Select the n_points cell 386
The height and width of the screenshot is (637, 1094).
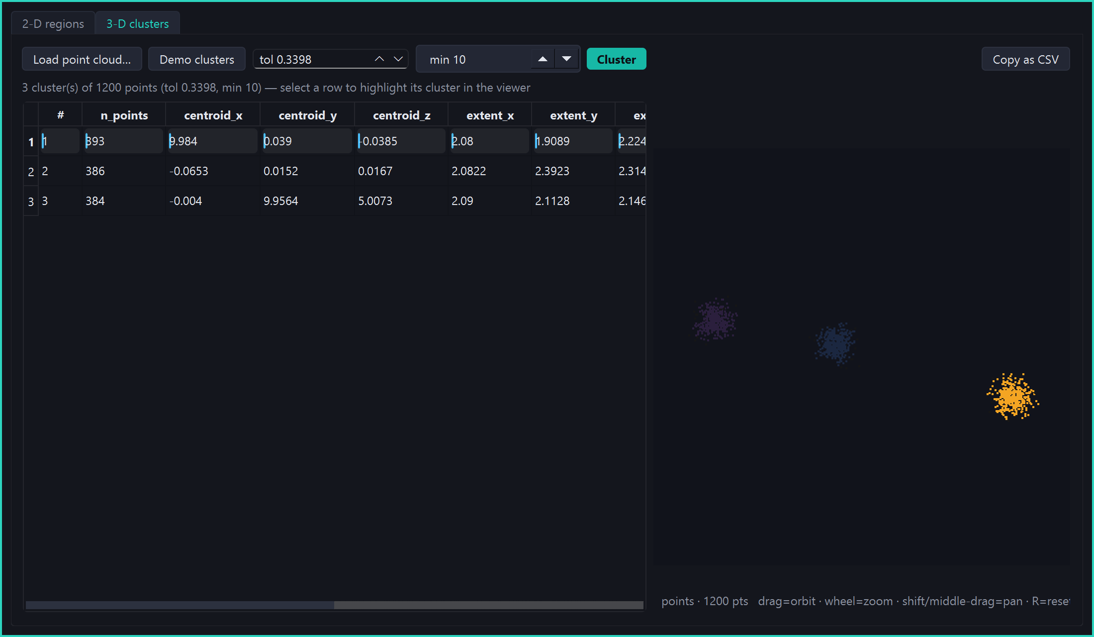tap(124, 171)
